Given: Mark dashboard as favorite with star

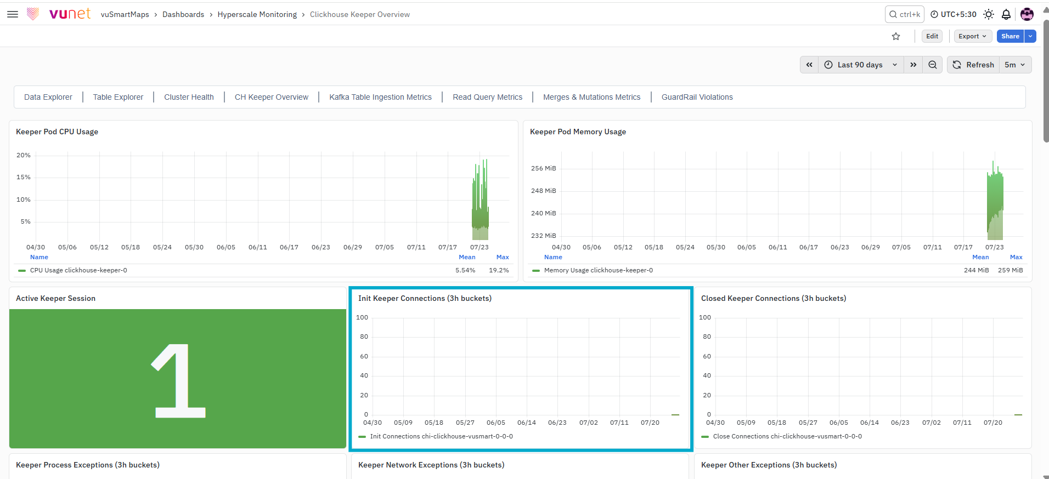Looking at the screenshot, I should coord(896,36).
